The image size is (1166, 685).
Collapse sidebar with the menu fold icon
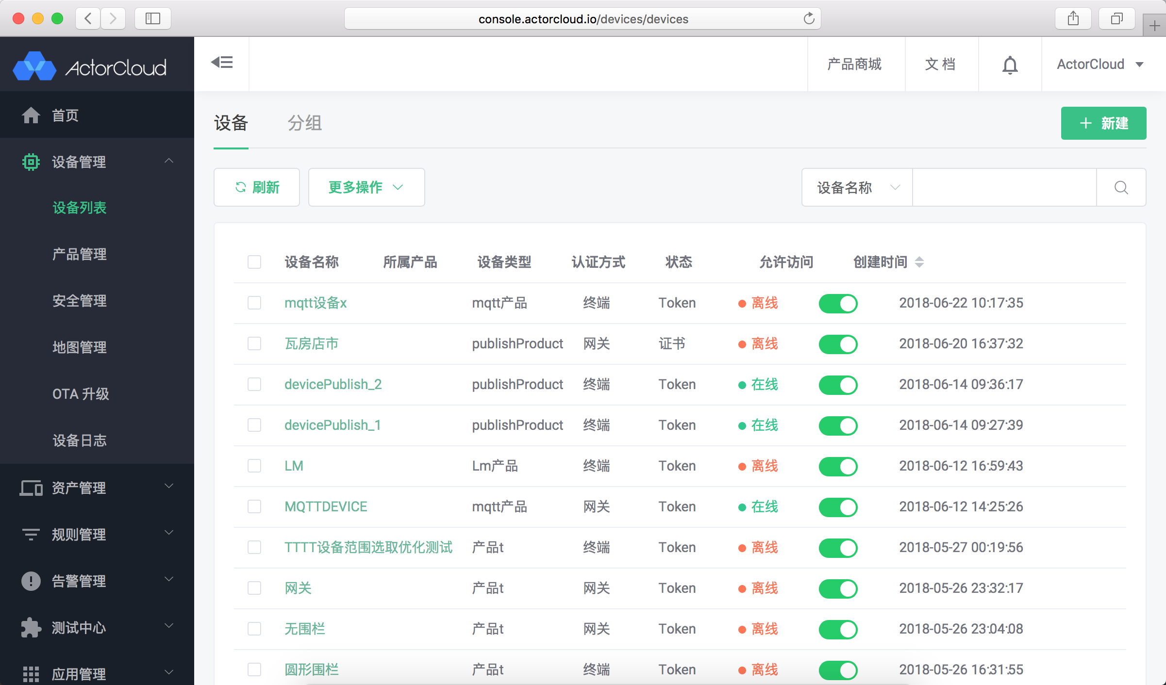(x=222, y=63)
